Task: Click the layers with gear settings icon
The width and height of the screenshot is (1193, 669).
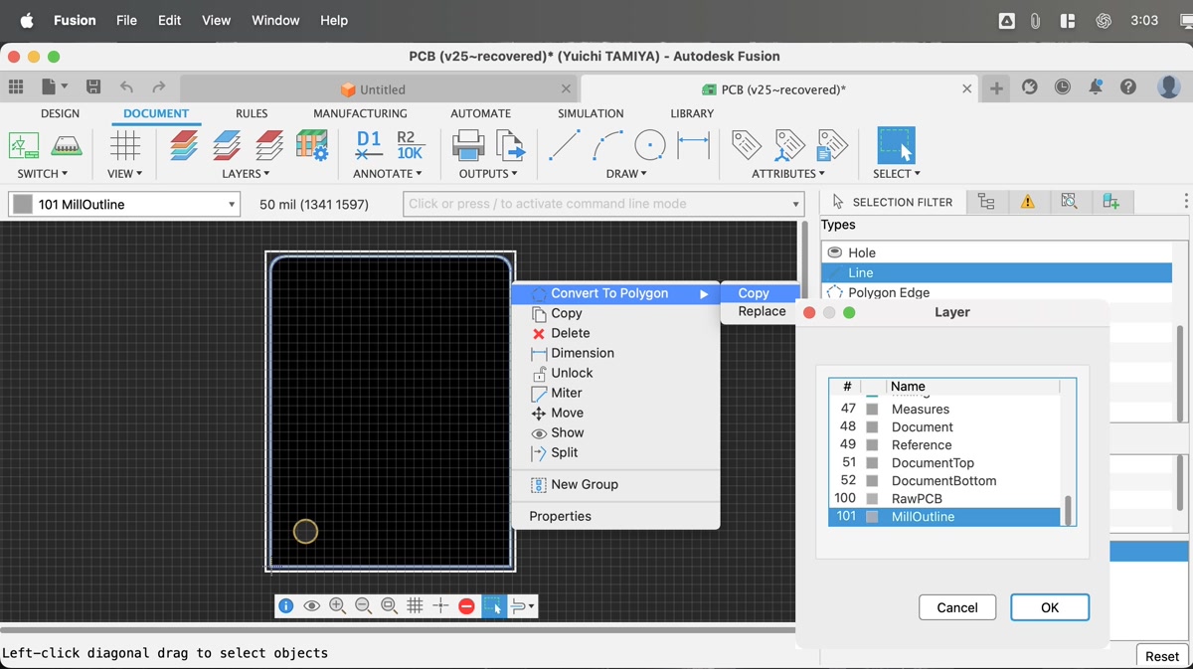Action: click(x=312, y=146)
